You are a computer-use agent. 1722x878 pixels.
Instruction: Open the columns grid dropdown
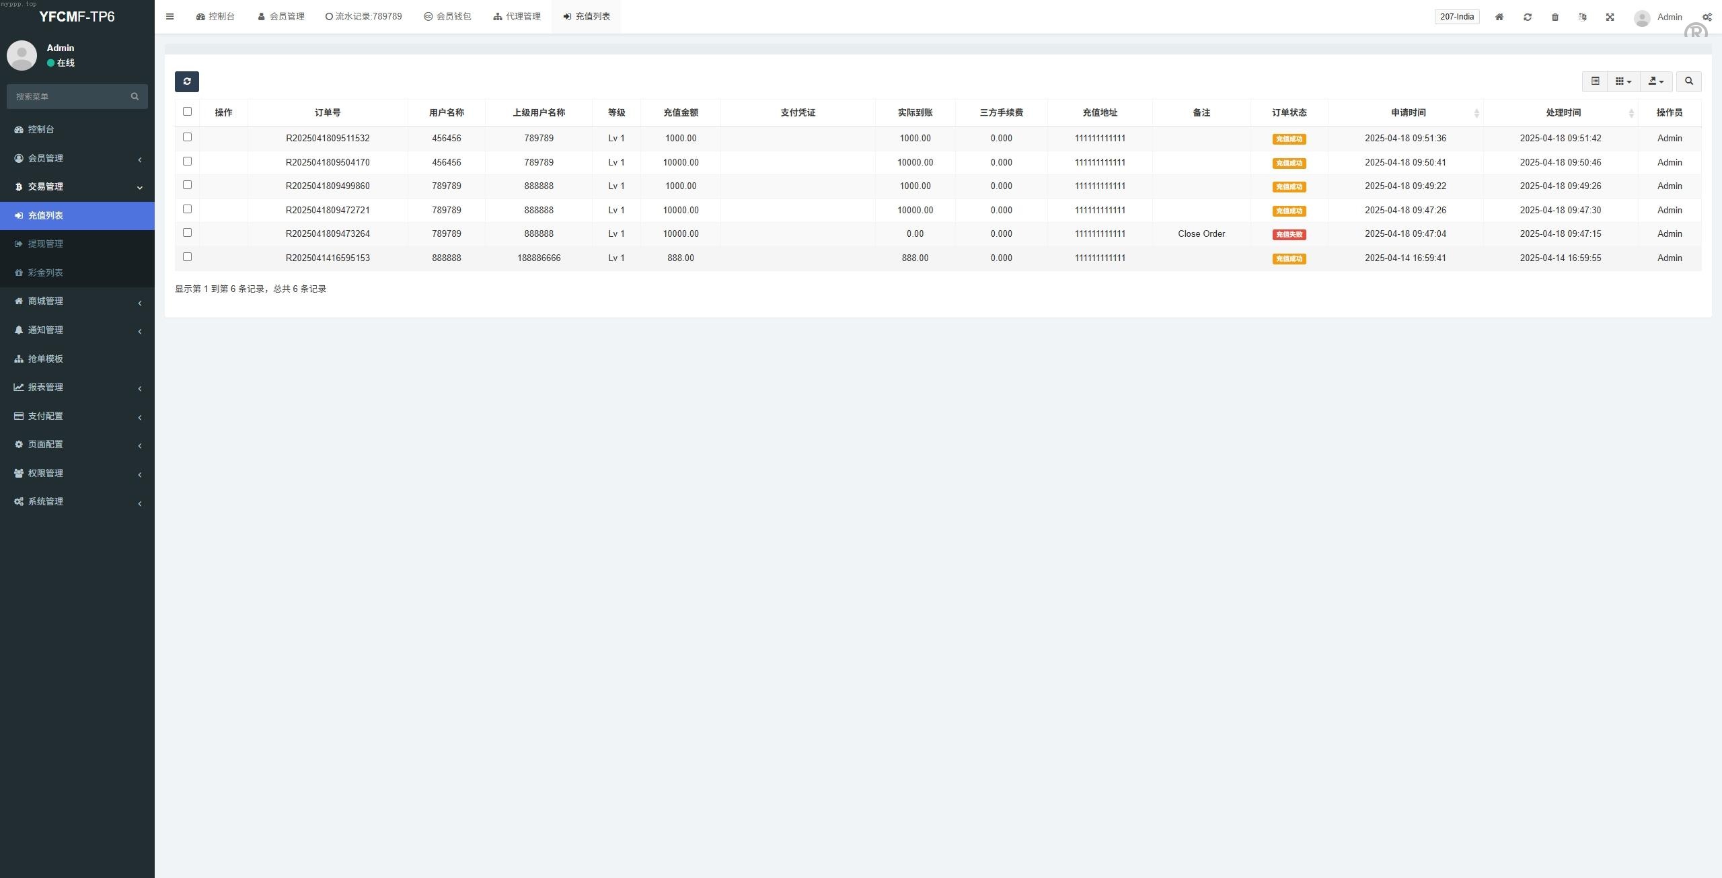coord(1623,81)
